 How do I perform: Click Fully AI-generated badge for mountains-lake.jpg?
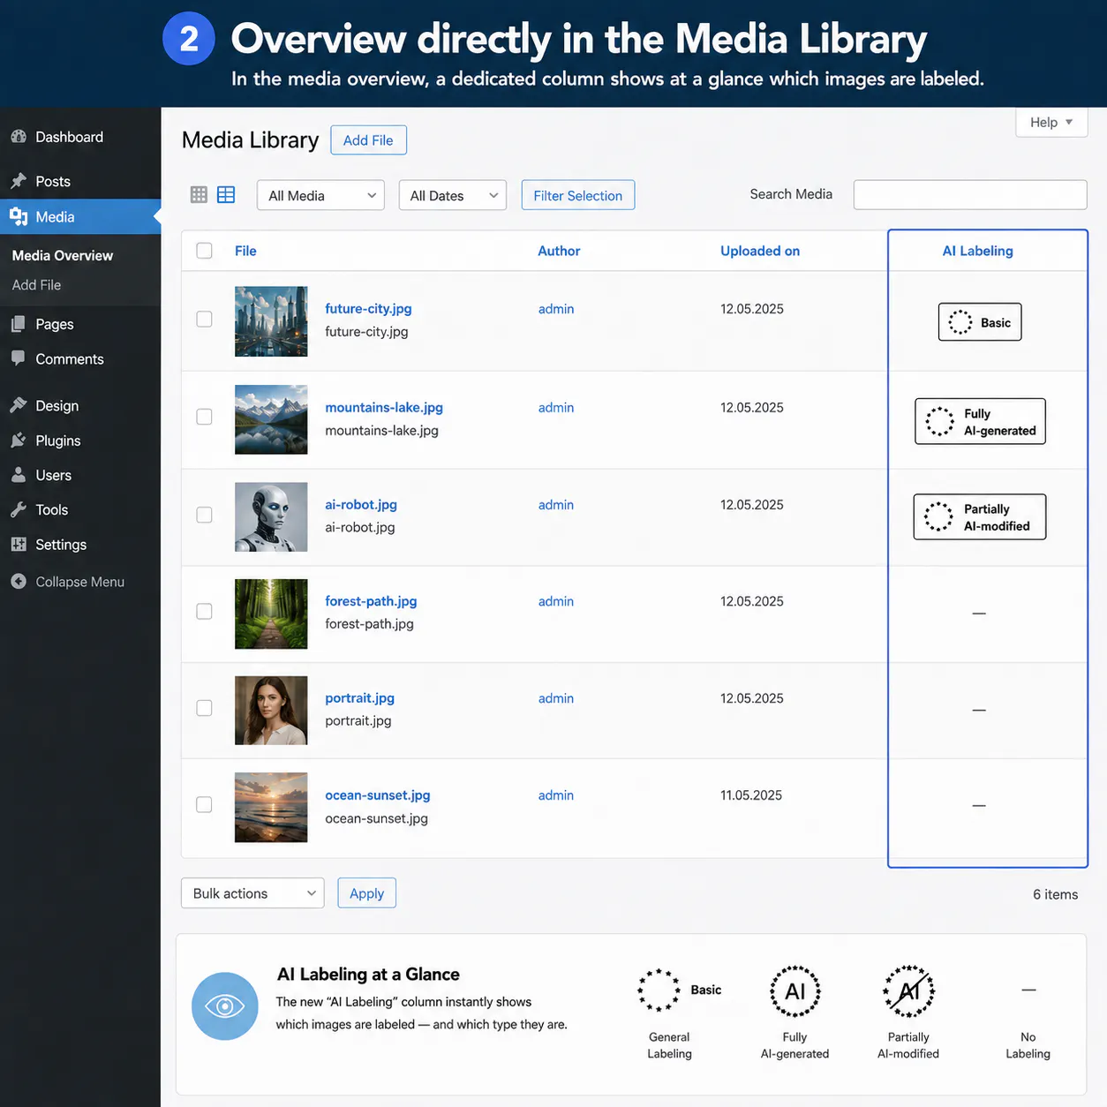[x=980, y=421]
